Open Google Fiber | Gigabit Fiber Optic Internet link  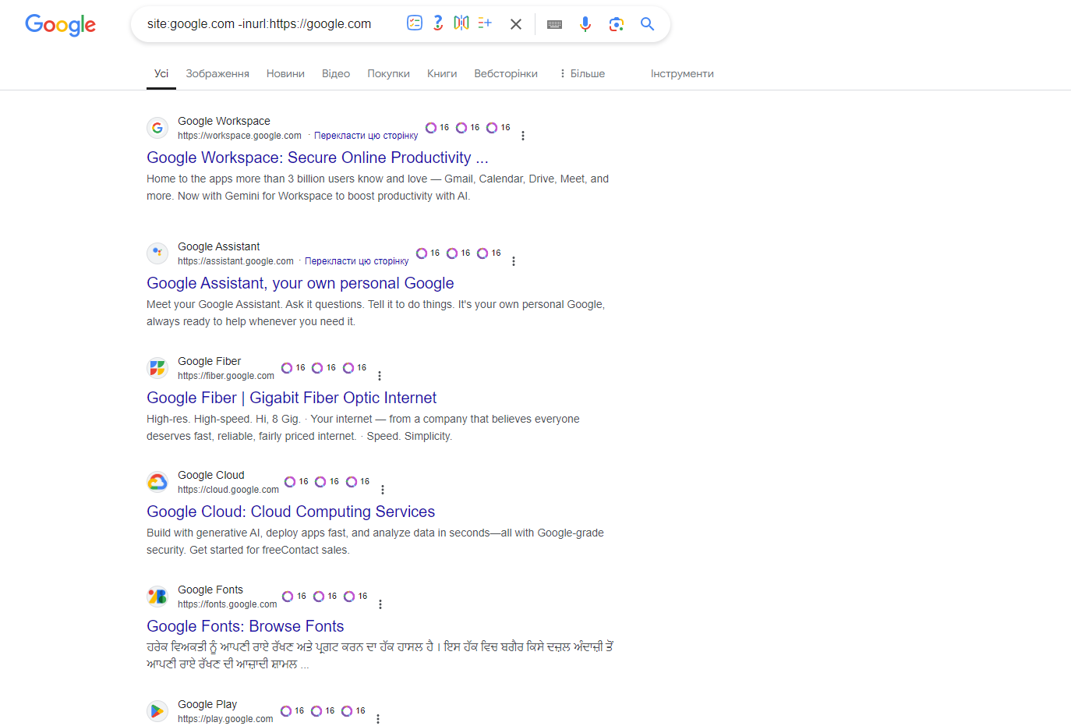click(x=292, y=398)
